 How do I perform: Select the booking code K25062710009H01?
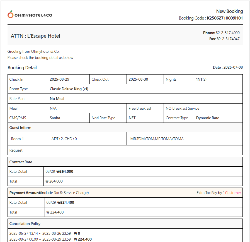click(x=225, y=18)
